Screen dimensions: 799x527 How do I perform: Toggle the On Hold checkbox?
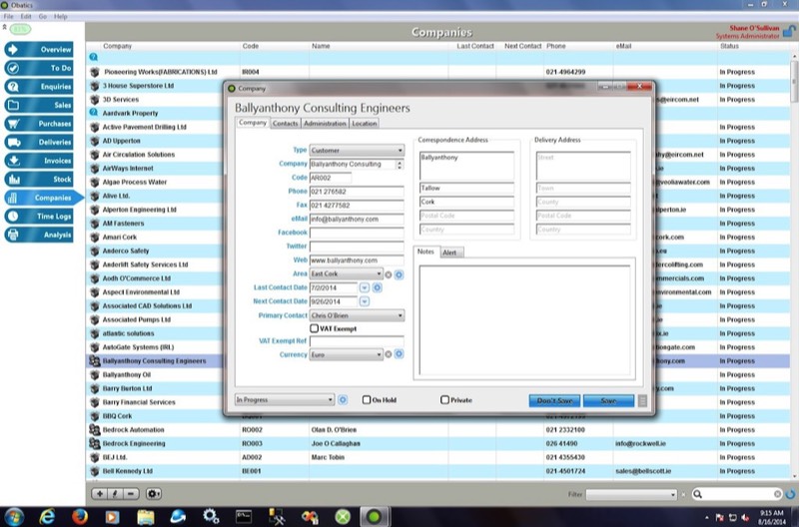(367, 399)
